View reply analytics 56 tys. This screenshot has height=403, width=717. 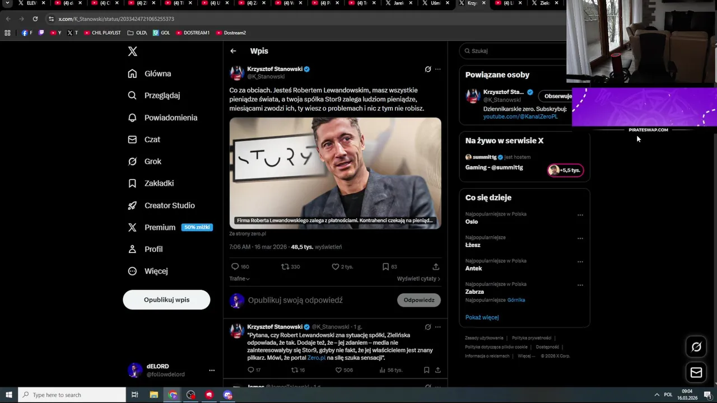pyautogui.click(x=391, y=370)
